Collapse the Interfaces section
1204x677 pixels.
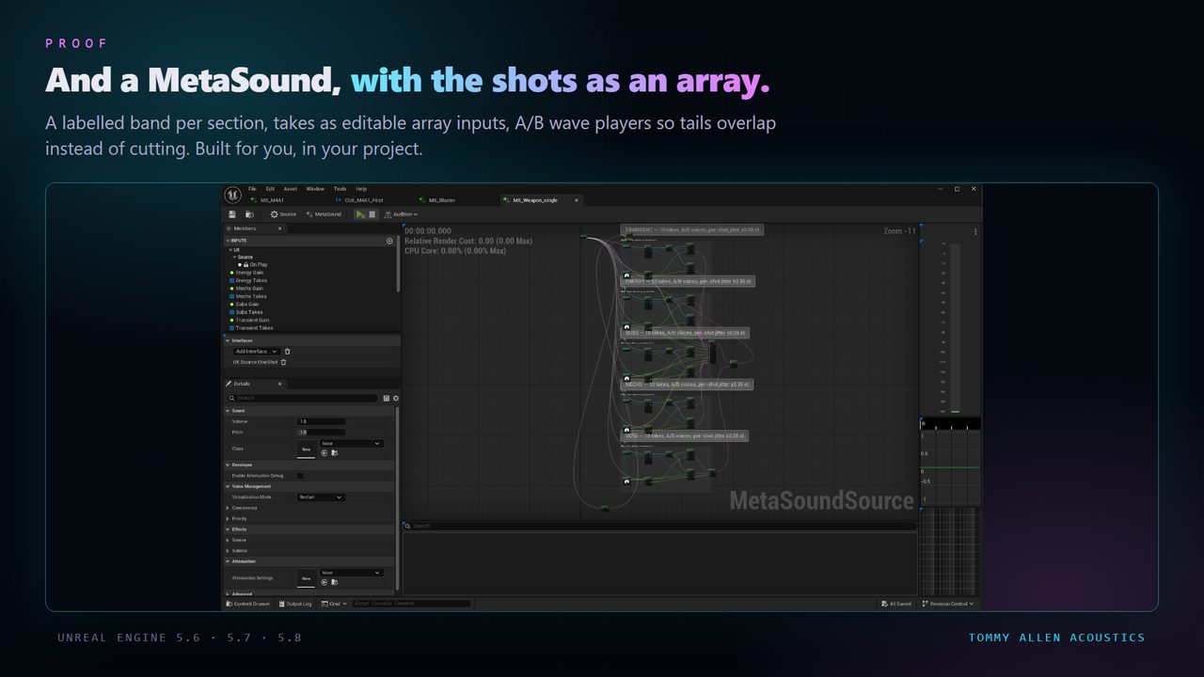[x=227, y=340]
